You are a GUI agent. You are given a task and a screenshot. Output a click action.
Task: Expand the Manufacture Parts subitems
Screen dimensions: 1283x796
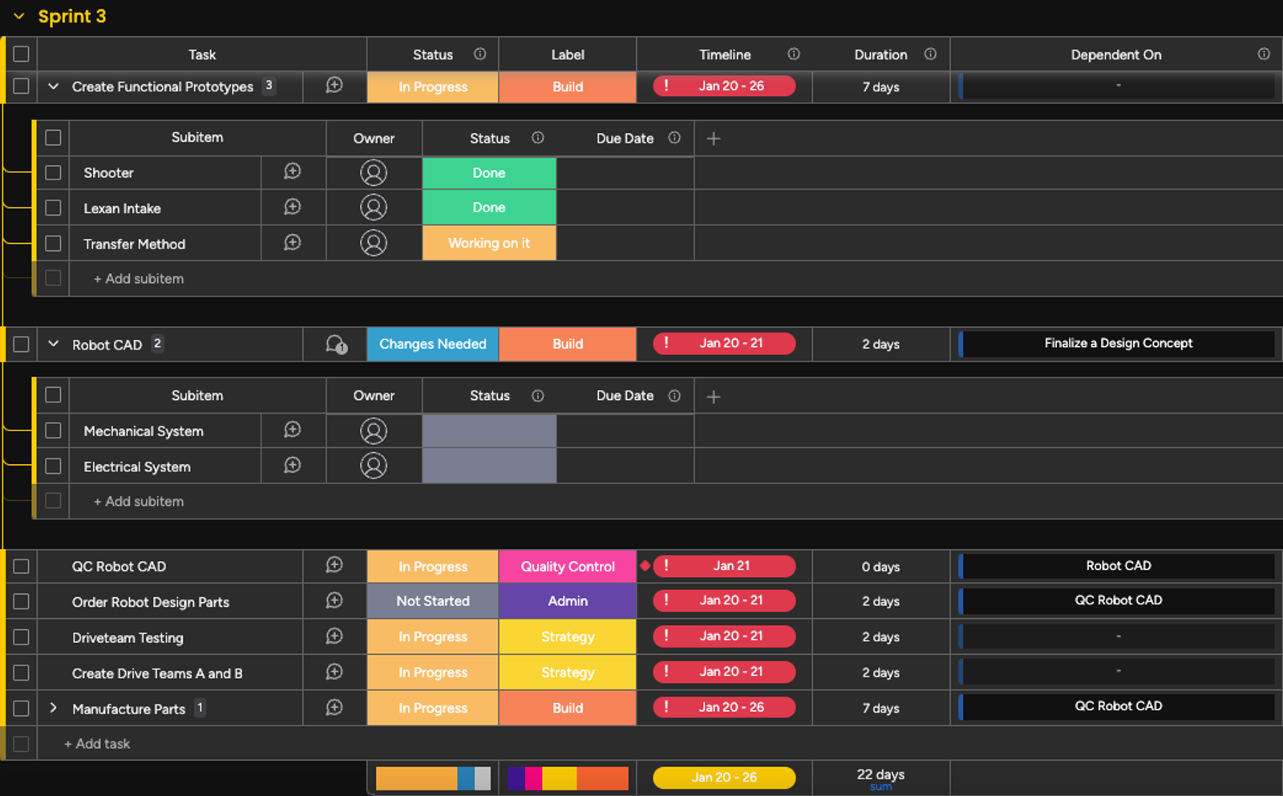click(x=53, y=708)
